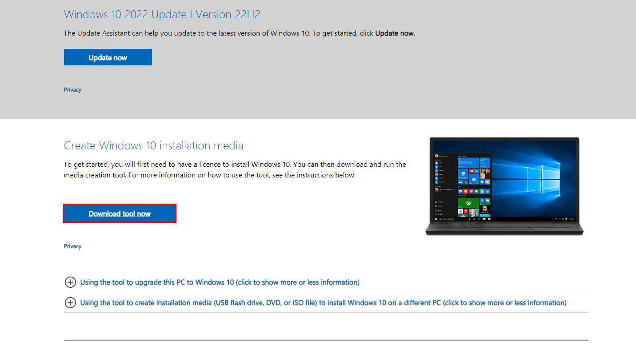Open the Xbox tile on the laptop screen
The width and height of the screenshot is (636, 358).
pos(468,203)
